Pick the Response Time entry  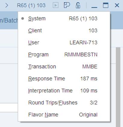[64, 79]
